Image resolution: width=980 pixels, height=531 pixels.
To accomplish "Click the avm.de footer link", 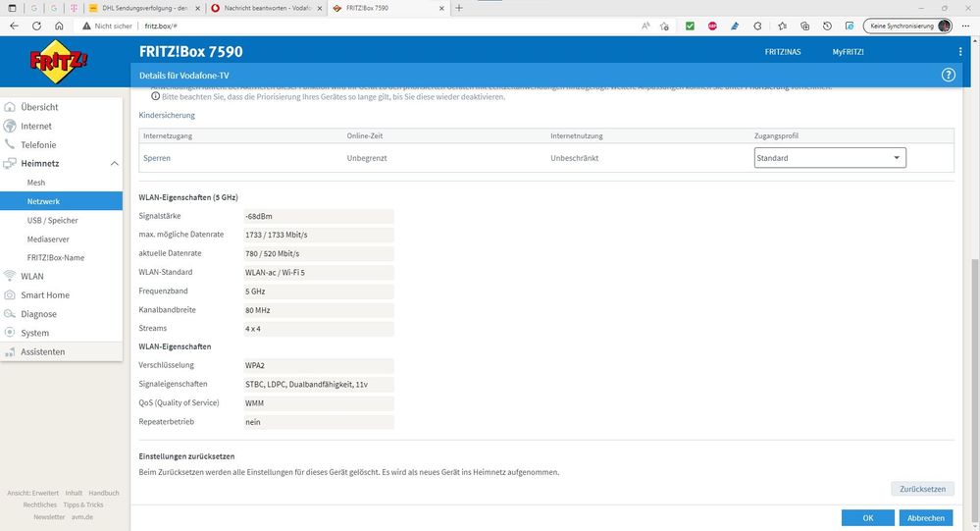I will (81, 516).
